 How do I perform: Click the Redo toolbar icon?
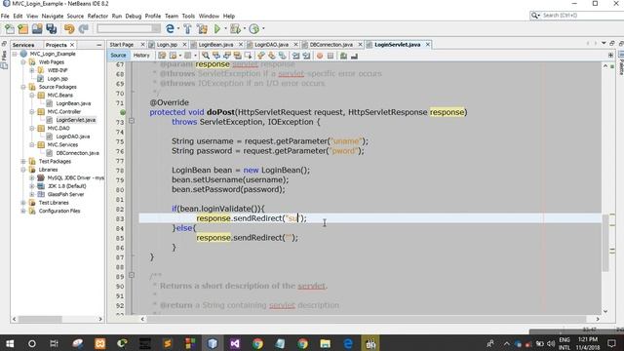point(84,29)
